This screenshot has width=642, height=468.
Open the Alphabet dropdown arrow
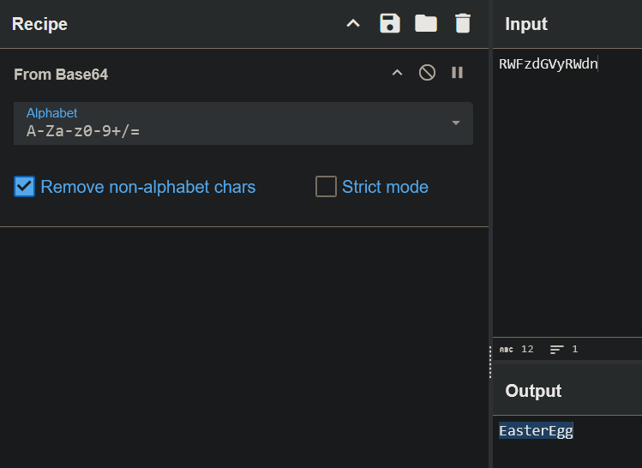[x=456, y=123]
